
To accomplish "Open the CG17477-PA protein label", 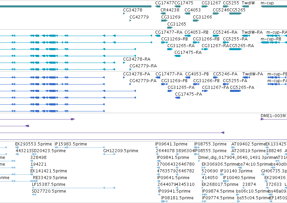I will pyautogui.click(x=169, y=74).
